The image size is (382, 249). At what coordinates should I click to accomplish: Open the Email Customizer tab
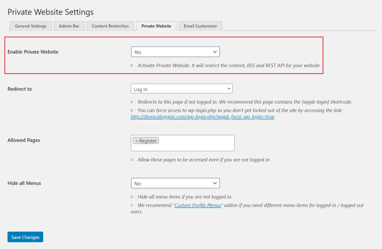[200, 26]
